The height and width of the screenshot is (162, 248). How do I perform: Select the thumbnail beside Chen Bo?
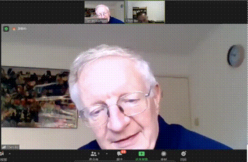pos(104,12)
